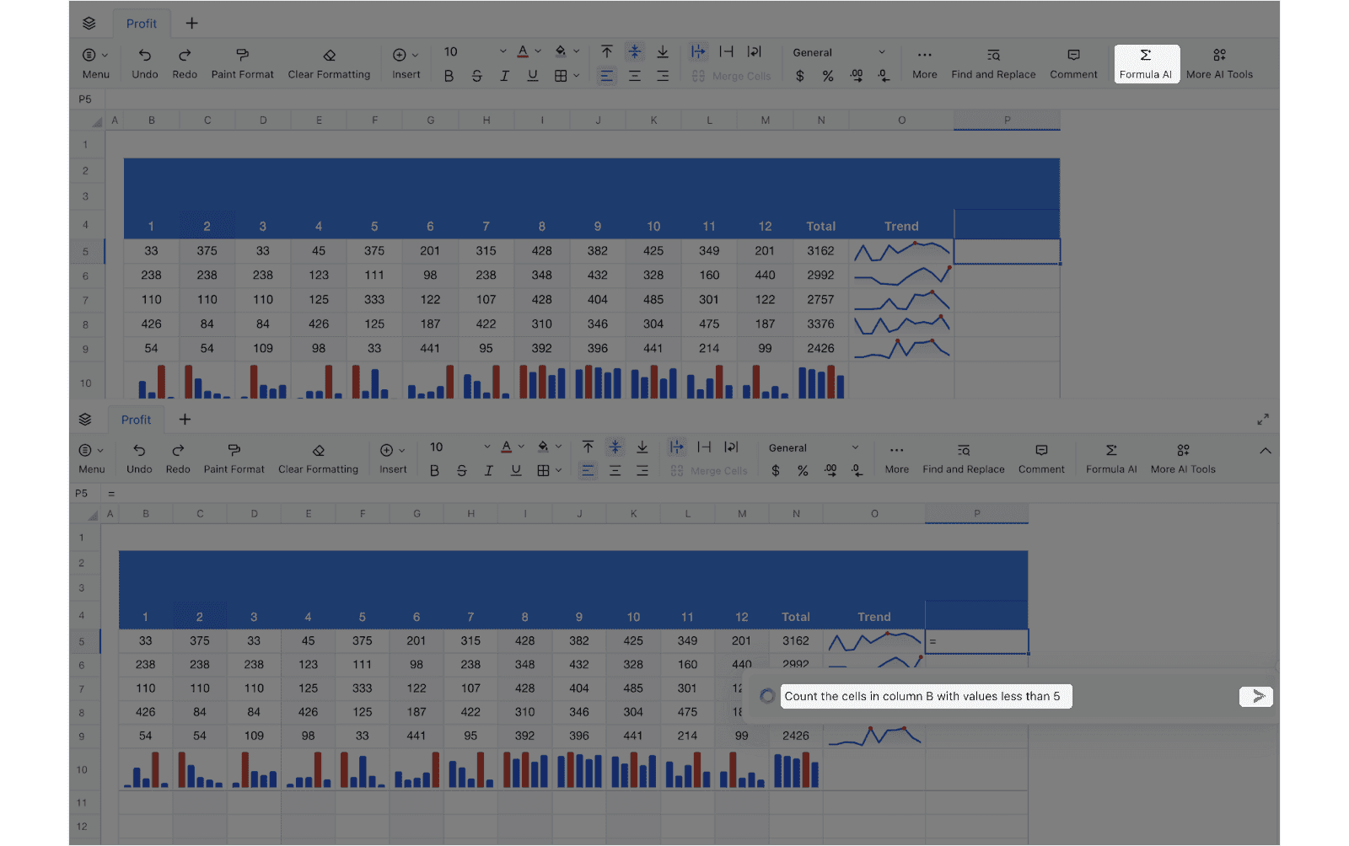Undo the last action
Screen dimensions: 1349x846
(x=144, y=62)
